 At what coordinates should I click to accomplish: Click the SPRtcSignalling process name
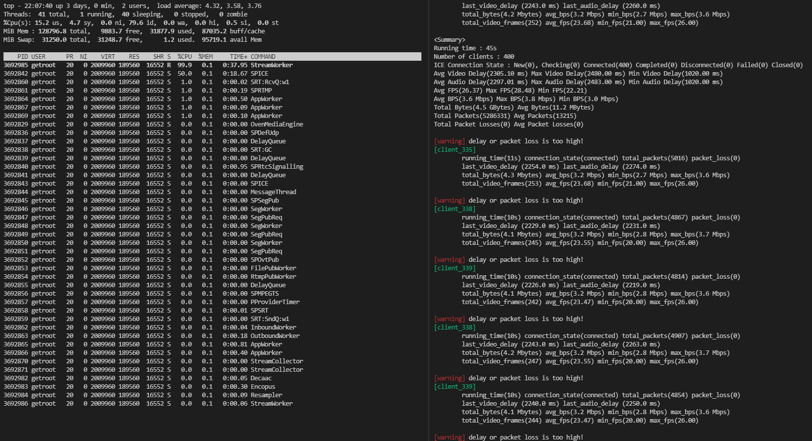click(x=277, y=167)
